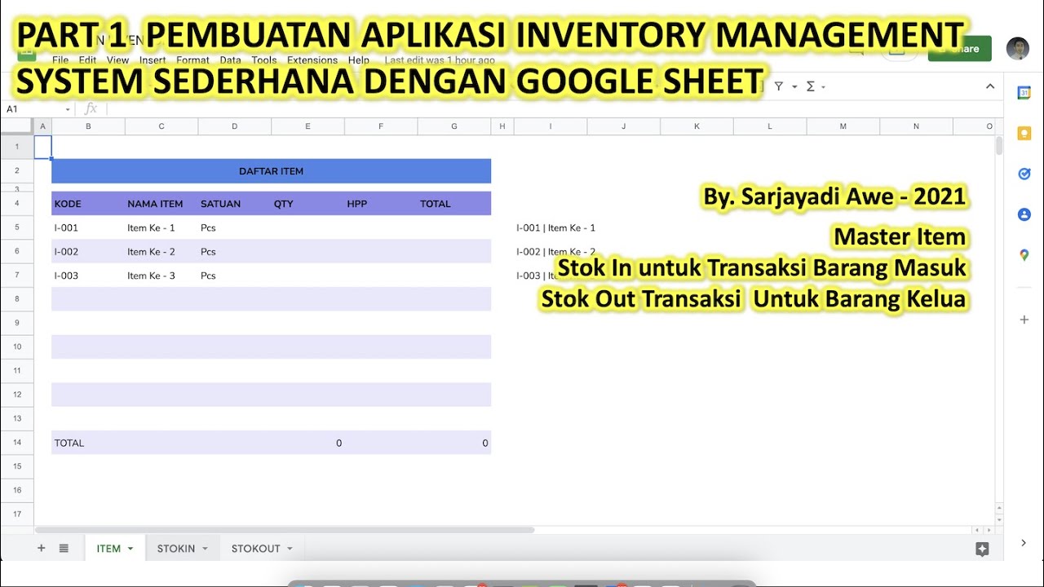The width and height of the screenshot is (1044, 587).
Task: Select column K header
Action: click(x=697, y=126)
